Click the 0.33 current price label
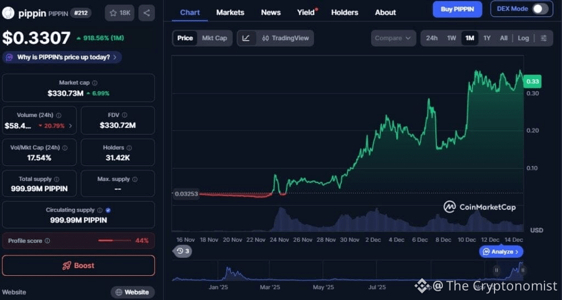Viewport: 562px width, 300px height. (x=532, y=81)
